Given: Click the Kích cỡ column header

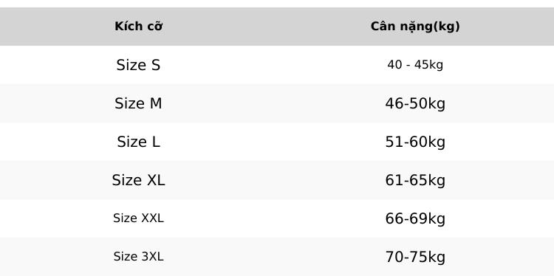Looking at the screenshot, I should pyautogui.click(x=139, y=27).
